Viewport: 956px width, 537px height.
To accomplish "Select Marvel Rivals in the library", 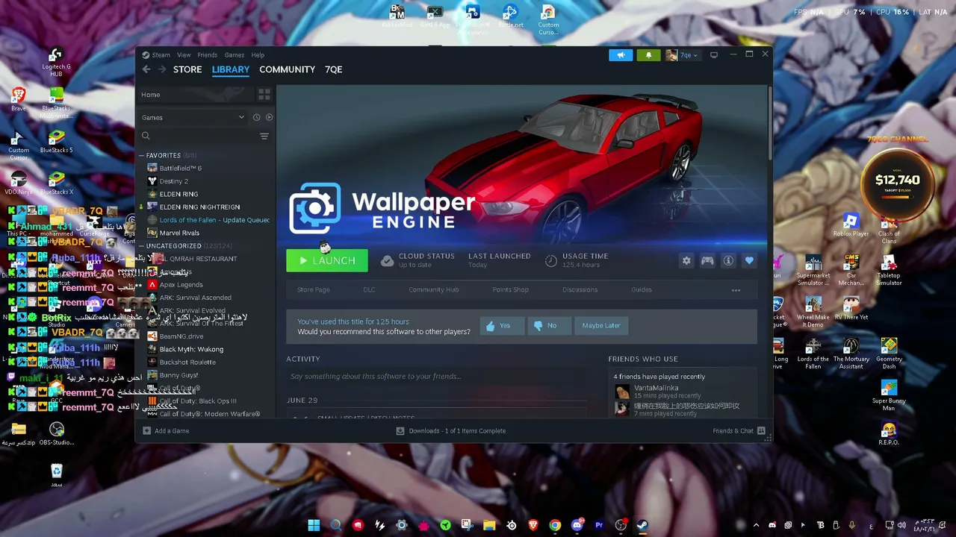I will click(179, 233).
